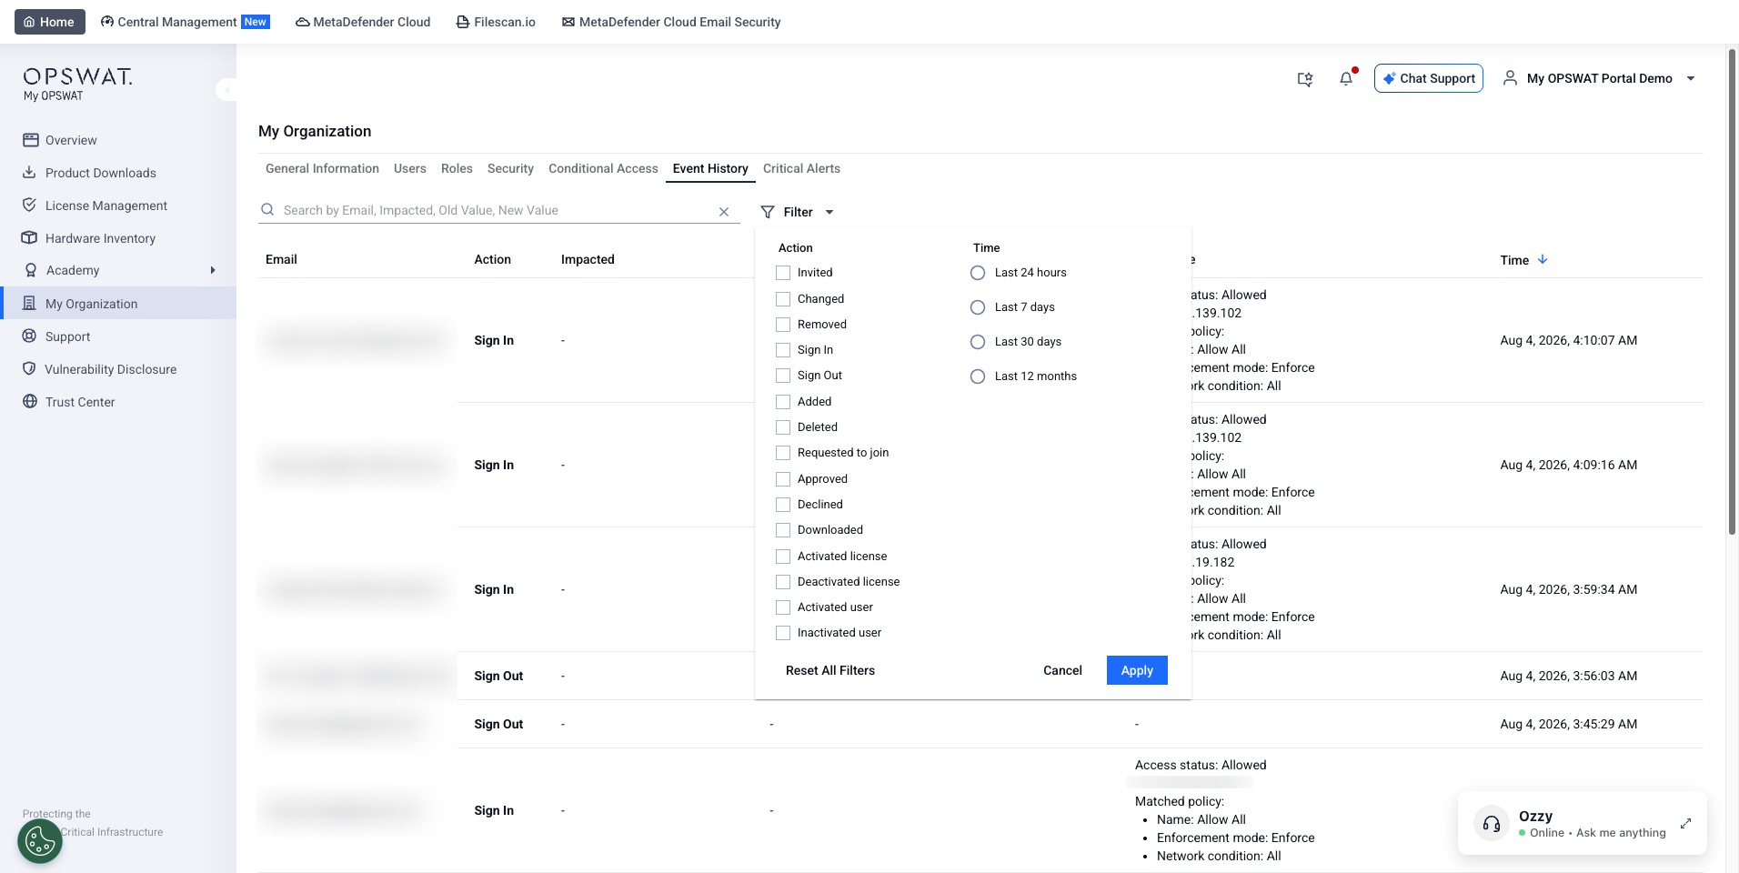Screen dimensions: 1739x873
Task: Click the Support lifebuoy icon
Action: (x=30, y=336)
